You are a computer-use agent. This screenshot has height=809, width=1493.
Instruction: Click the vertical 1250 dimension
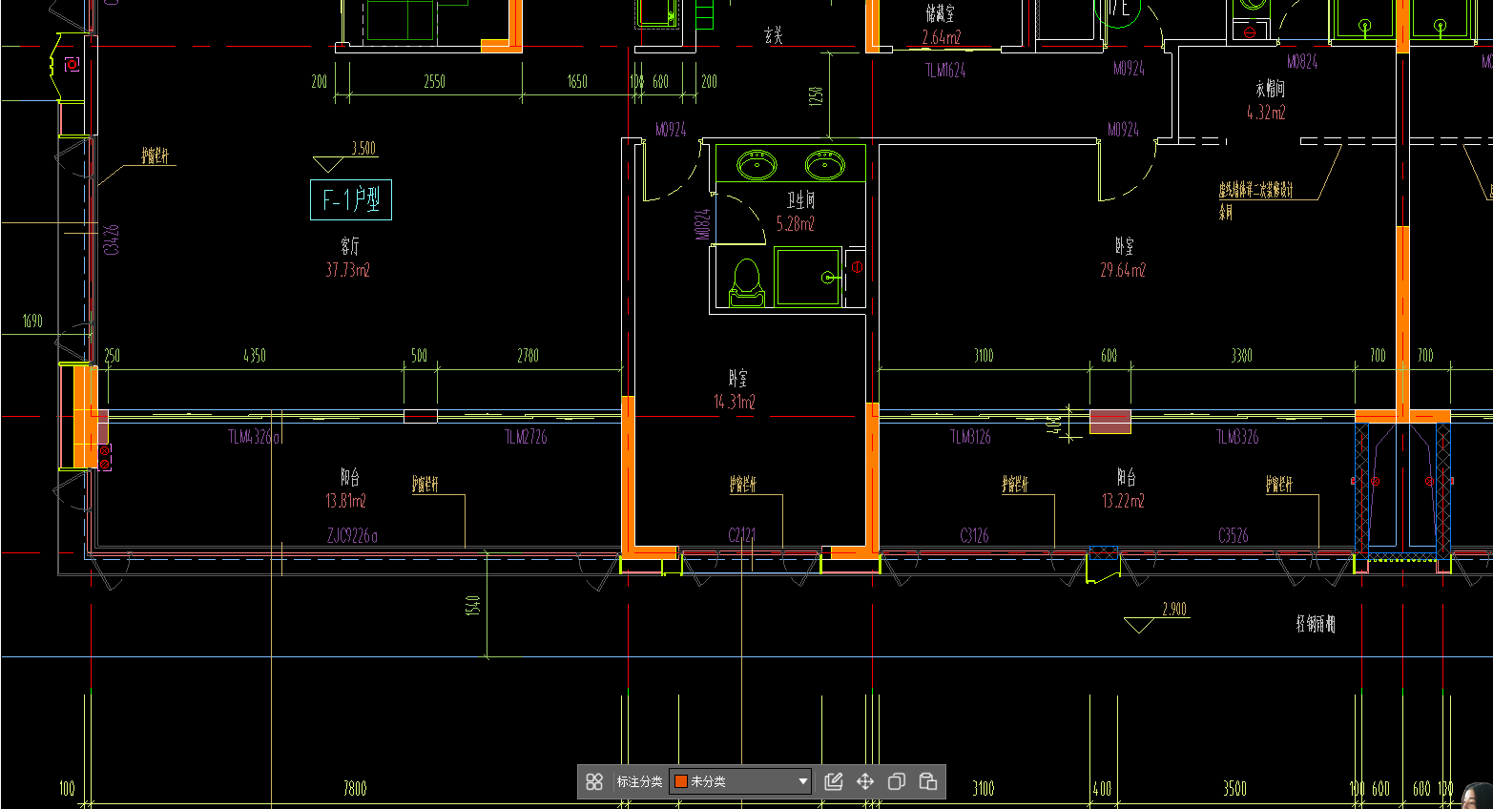816,96
